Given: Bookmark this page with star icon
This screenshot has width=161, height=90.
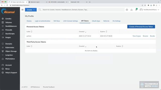Looking at the screenshot, I should (x=145, y=5).
